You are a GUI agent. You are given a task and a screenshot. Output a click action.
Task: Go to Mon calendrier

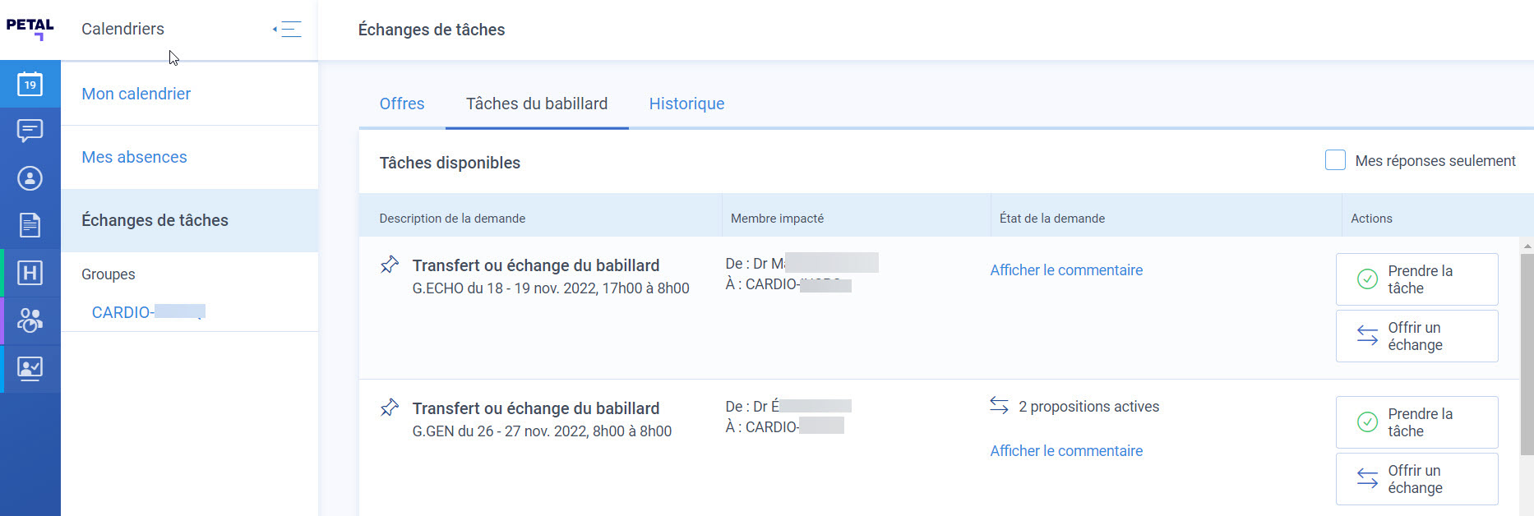click(136, 94)
